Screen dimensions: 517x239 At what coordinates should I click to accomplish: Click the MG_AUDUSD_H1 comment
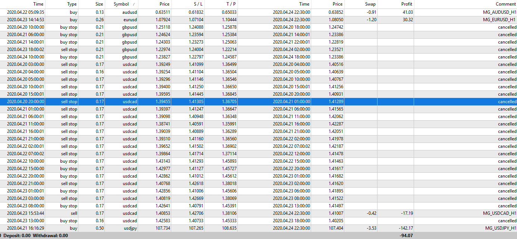pyautogui.click(x=499, y=12)
